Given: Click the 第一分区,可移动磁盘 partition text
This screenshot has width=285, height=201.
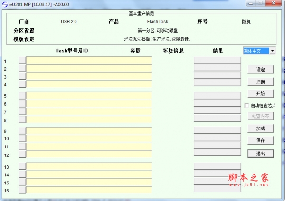Looking at the screenshot, I should coord(157,31).
